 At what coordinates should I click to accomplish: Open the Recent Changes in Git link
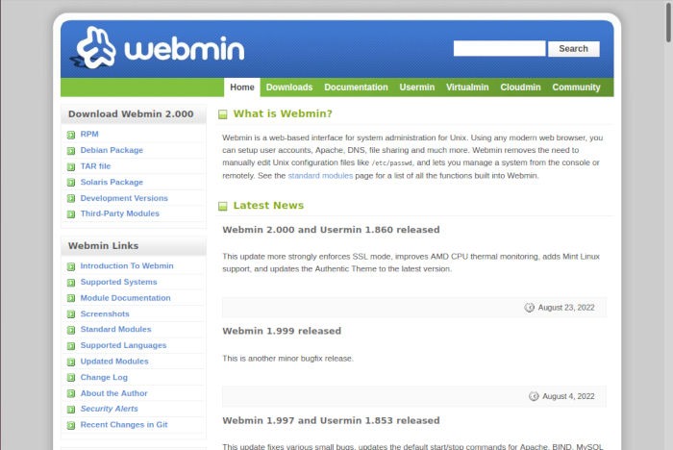pos(124,424)
